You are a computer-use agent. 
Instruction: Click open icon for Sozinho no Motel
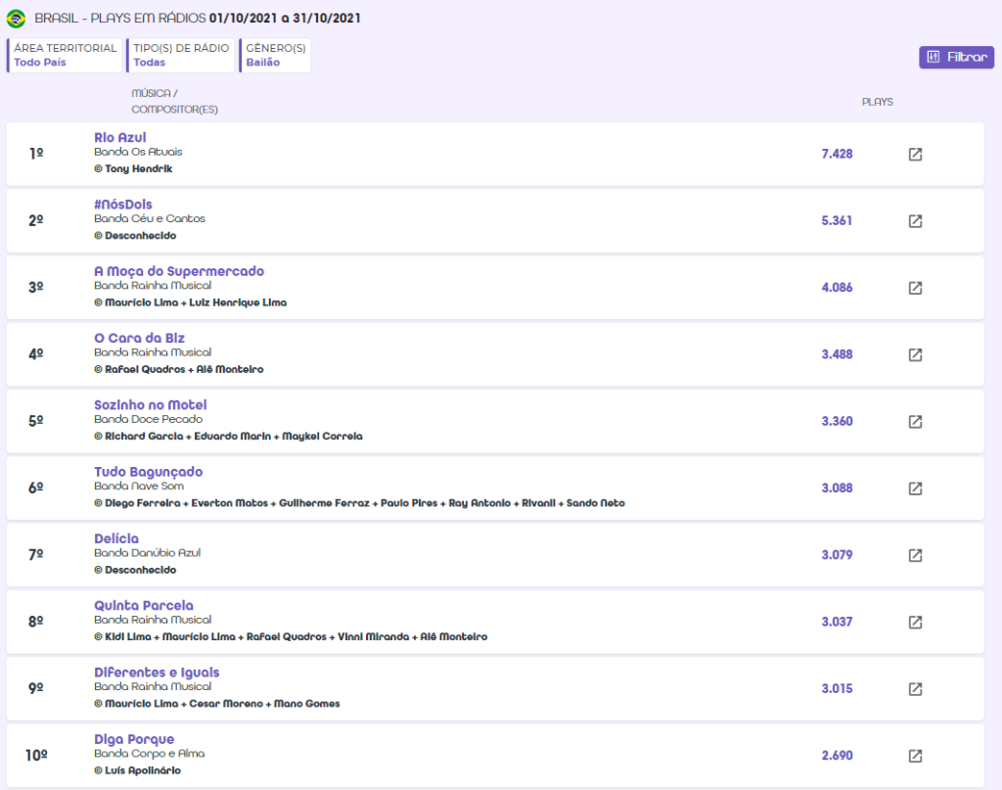click(915, 422)
